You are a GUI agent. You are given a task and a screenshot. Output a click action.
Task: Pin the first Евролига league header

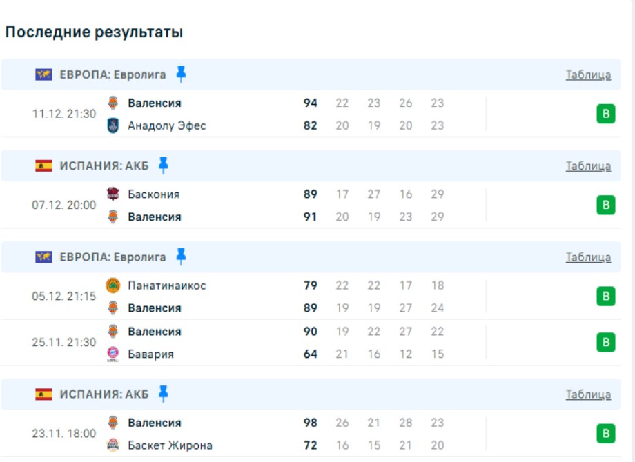tap(181, 74)
